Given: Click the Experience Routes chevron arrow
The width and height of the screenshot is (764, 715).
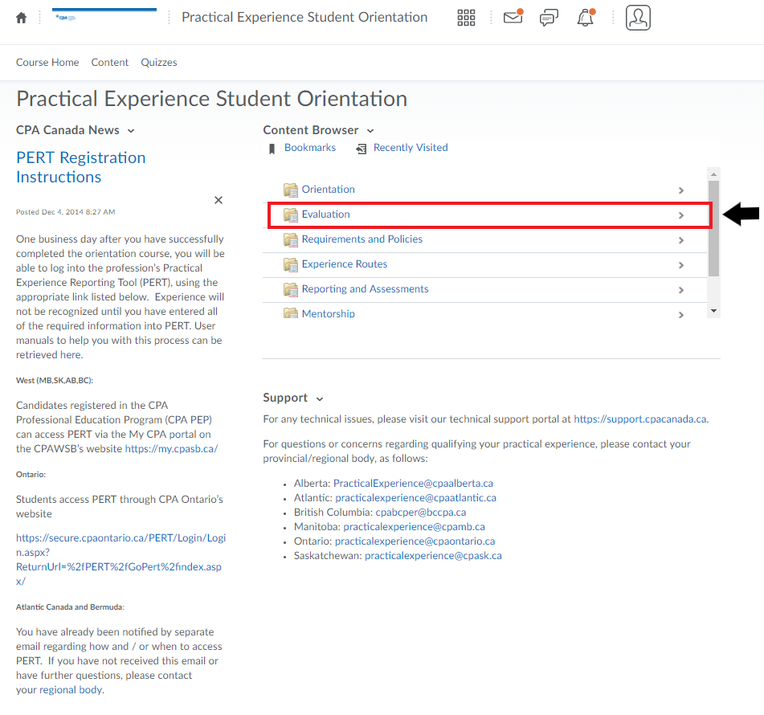Looking at the screenshot, I should (681, 265).
